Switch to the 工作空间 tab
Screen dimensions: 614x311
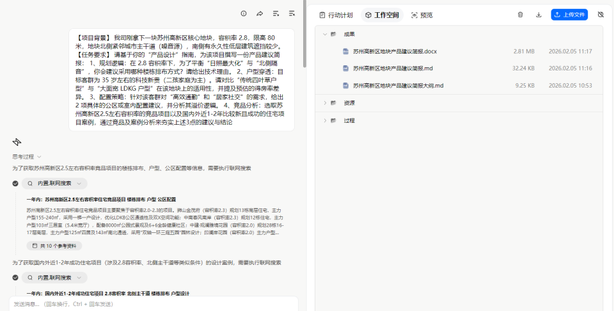[x=382, y=15]
